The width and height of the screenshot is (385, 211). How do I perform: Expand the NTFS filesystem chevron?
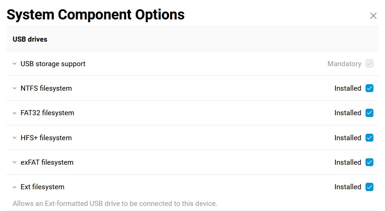click(14, 88)
